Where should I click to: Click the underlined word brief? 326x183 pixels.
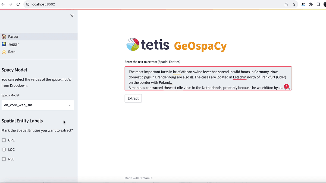click(177, 72)
